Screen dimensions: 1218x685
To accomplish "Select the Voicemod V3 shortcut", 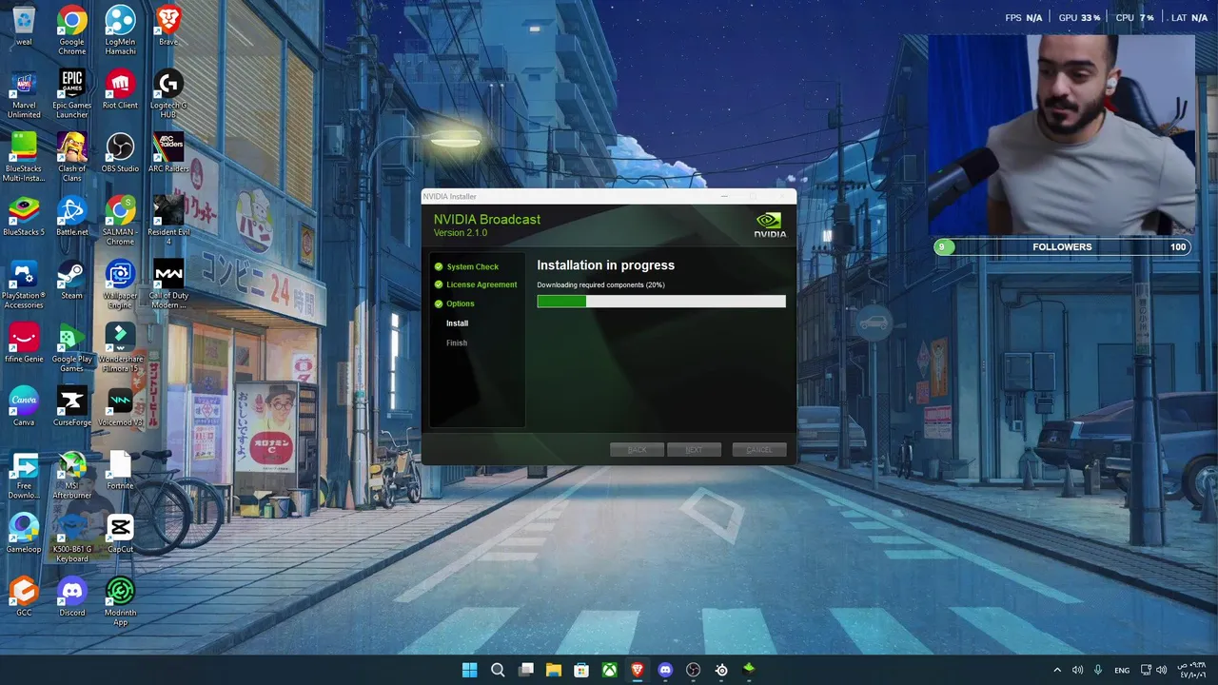I will coord(120,406).
